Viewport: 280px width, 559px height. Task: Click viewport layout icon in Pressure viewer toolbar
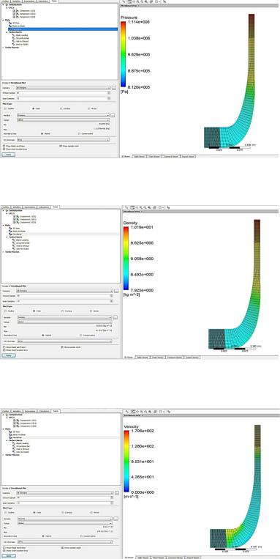click(156, 1)
